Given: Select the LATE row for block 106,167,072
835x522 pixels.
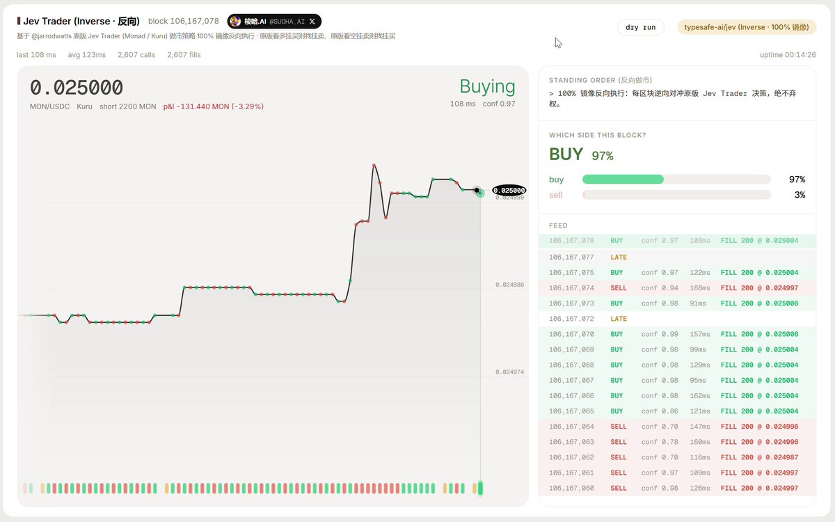Looking at the screenshot, I should (677, 319).
